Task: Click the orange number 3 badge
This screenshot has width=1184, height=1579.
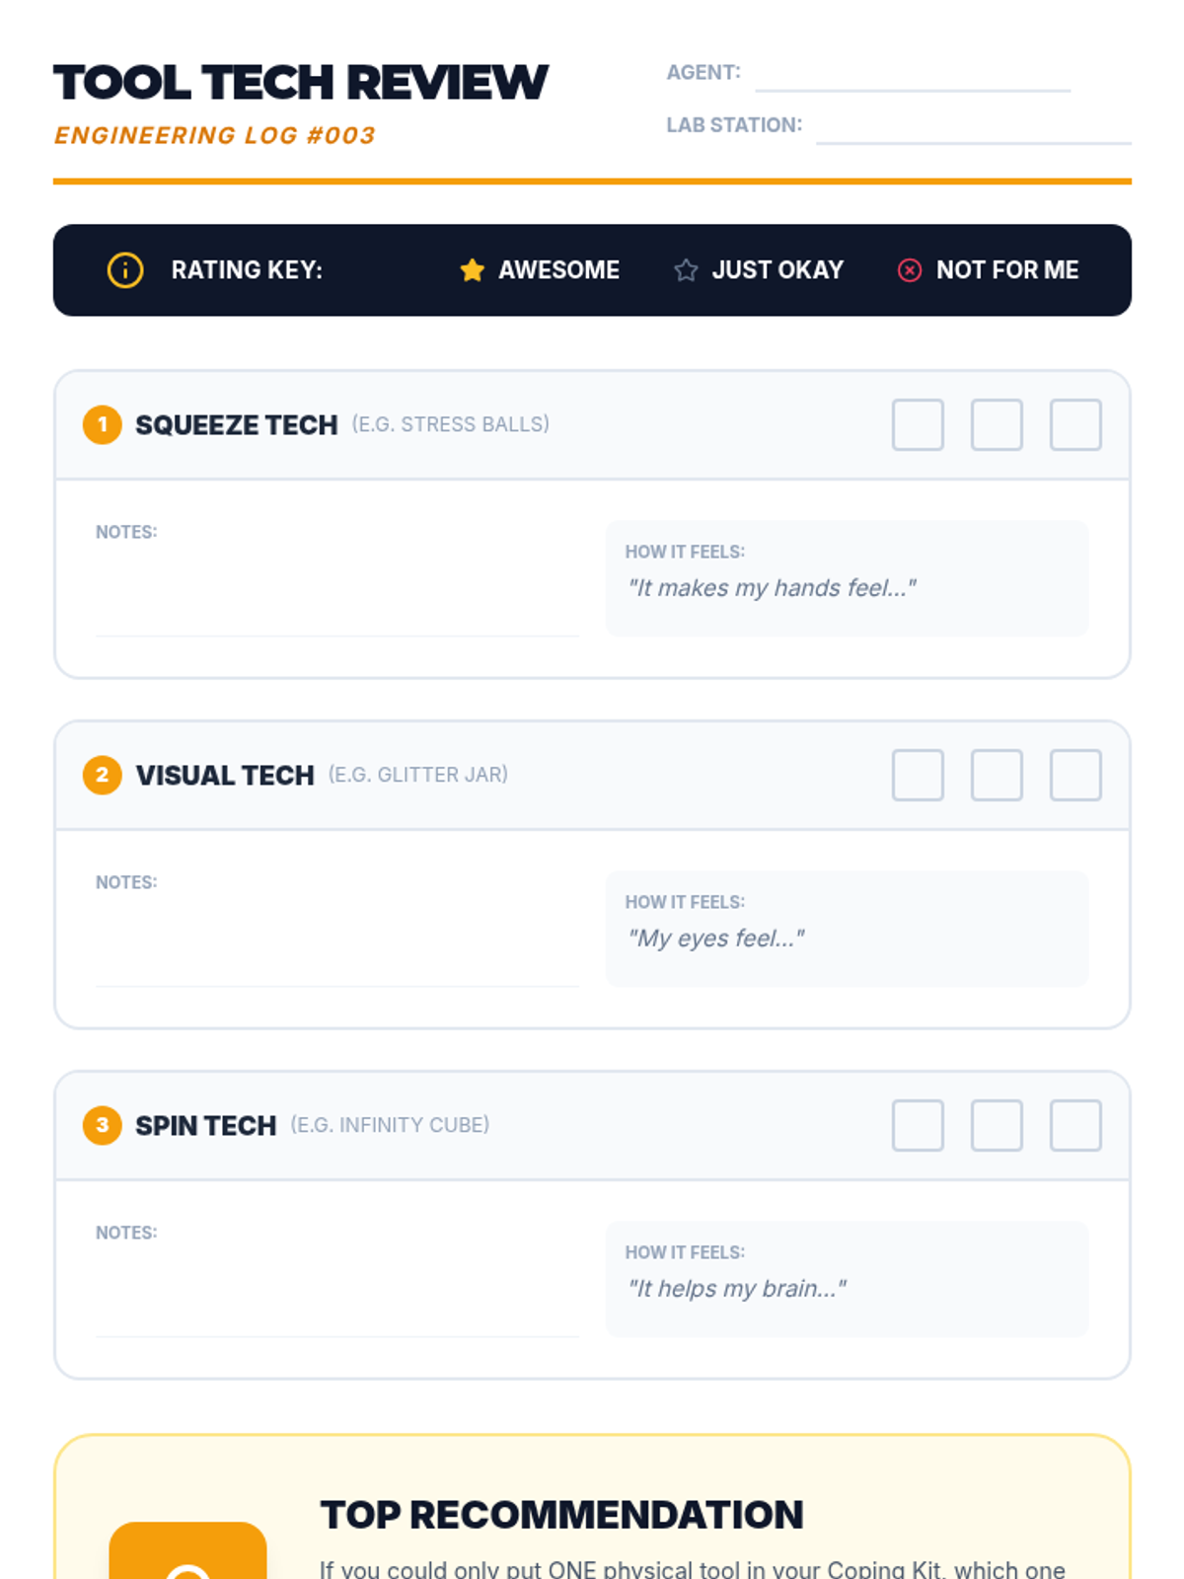Action: tap(103, 1126)
